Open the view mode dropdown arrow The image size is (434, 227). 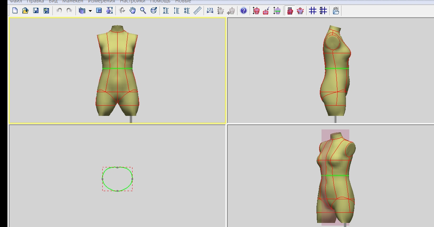coord(90,11)
